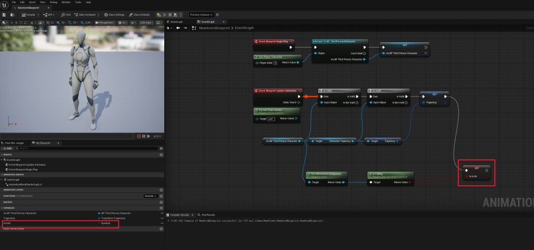Click the back navigation arrow in graph
The height and width of the screenshot is (250, 534).
pyautogui.click(x=177, y=28)
